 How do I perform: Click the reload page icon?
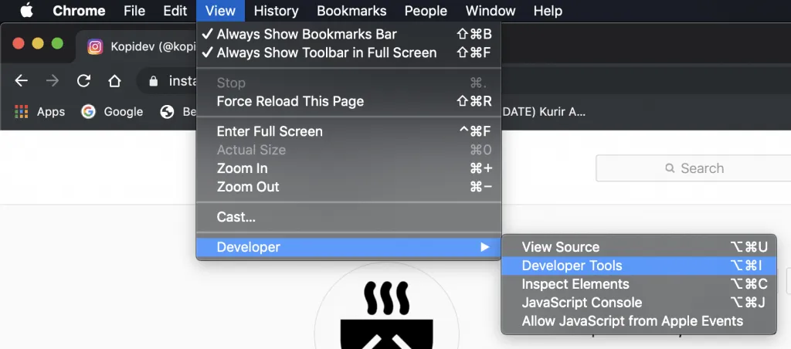tap(84, 81)
